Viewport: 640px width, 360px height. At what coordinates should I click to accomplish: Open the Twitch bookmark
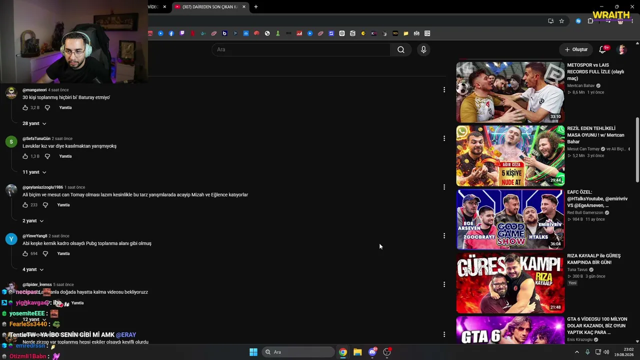pos(182,33)
